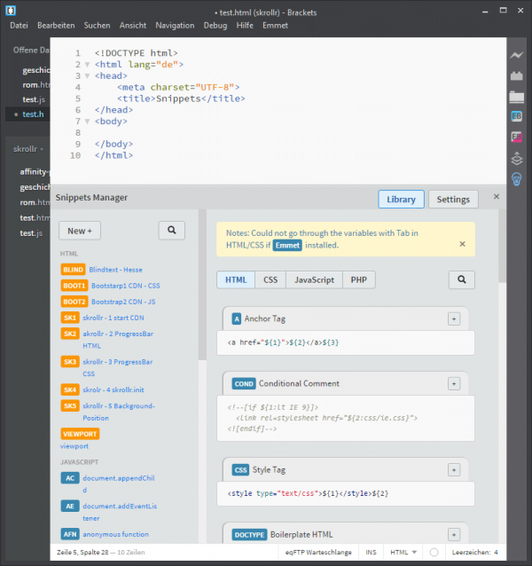The image size is (532, 566).
Task: Open Snippets Manager lightbulb icon
Action: click(x=517, y=178)
